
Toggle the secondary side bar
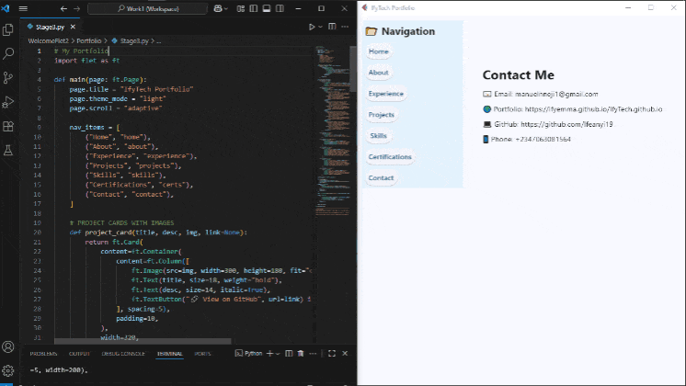pos(280,8)
